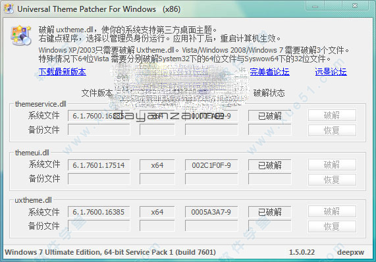Click 破解 button for themeui.dll
Viewport: 376px width, 262px height.
pos(332,165)
